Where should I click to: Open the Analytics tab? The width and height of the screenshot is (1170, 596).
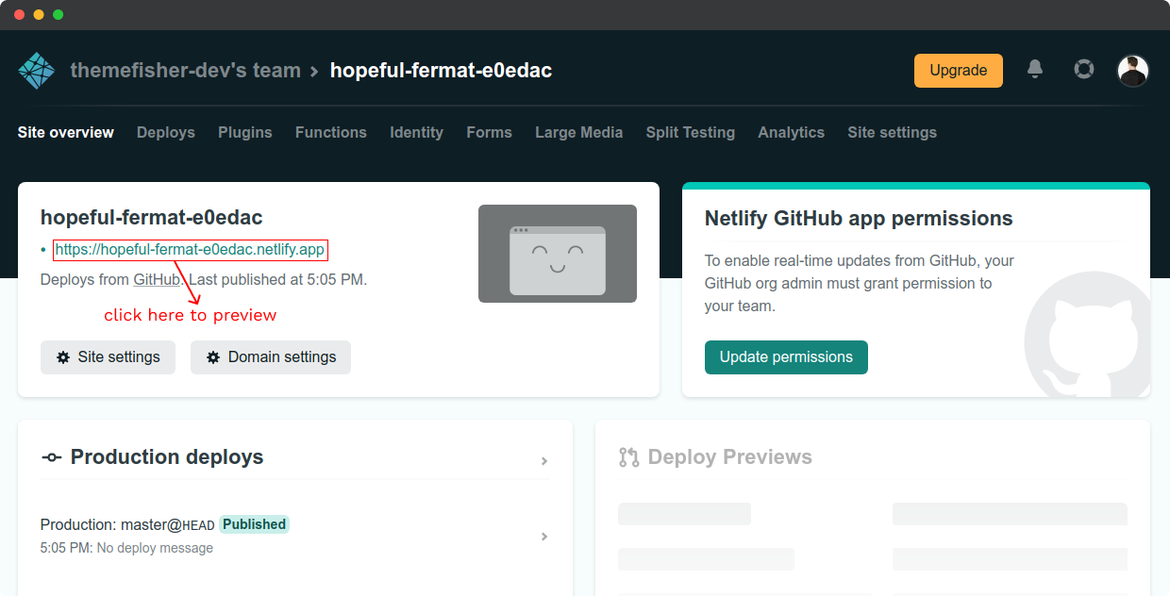pos(792,133)
